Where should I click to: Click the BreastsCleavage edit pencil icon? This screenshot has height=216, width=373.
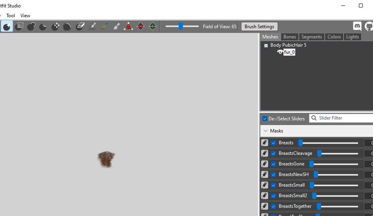pyautogui.click(x=265, y=153)
